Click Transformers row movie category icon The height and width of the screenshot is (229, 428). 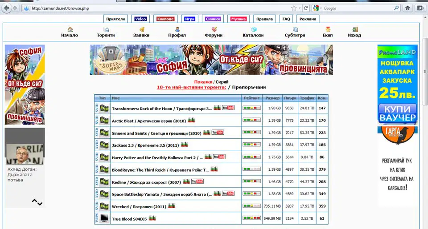click(x=104, y=108)
